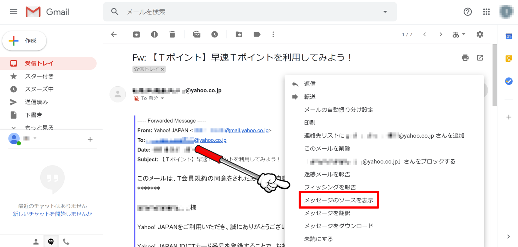The height and width of the screenshot is (247, 518).
Task: Click the sender avatar placeholder
Action: coord(118,94)
